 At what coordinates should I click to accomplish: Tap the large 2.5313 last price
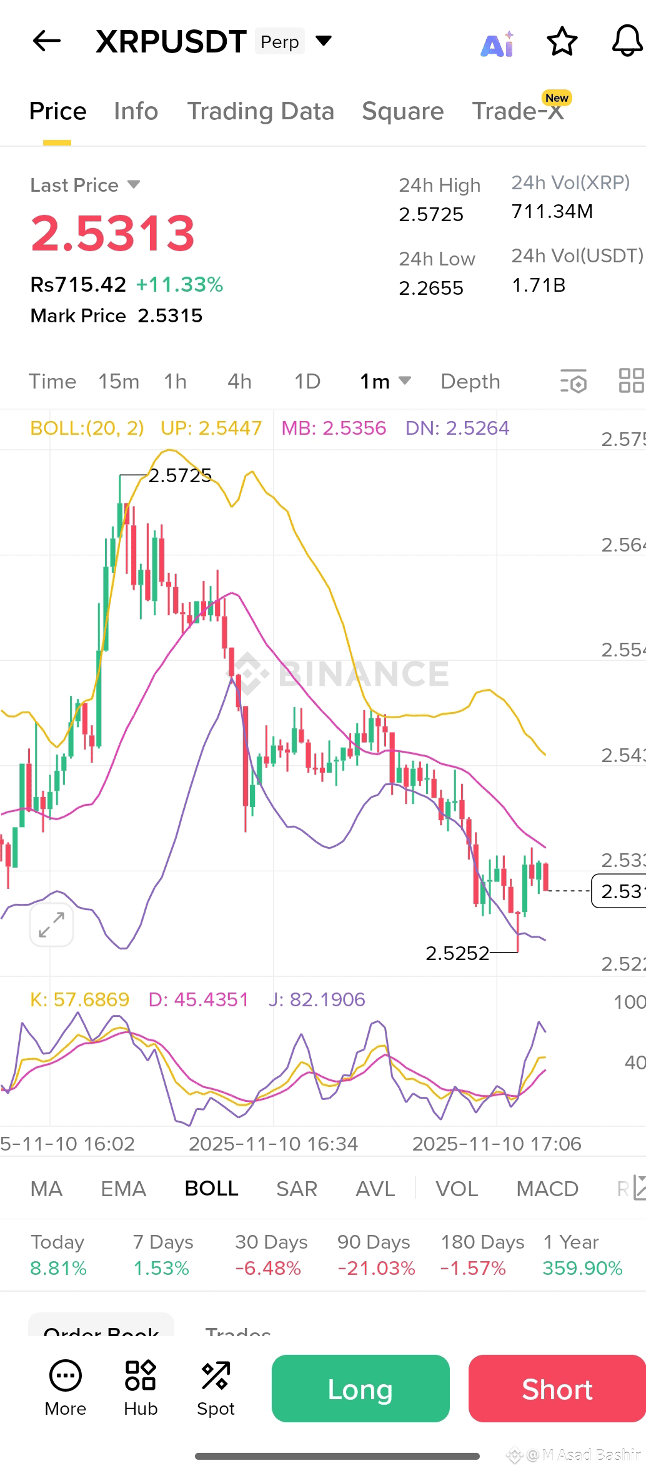[113, 233]
